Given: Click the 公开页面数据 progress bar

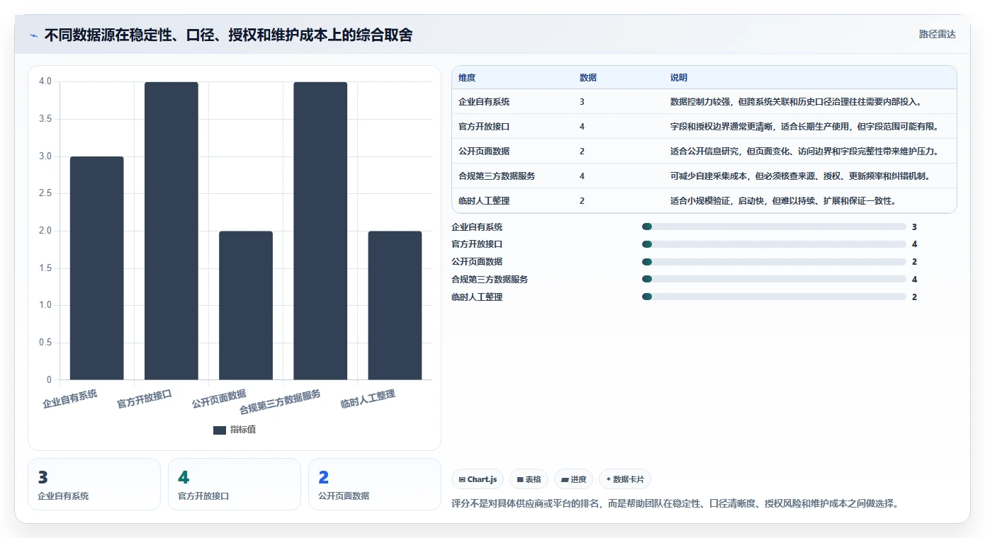Looking at the screenshot, I should pos(774,262).
